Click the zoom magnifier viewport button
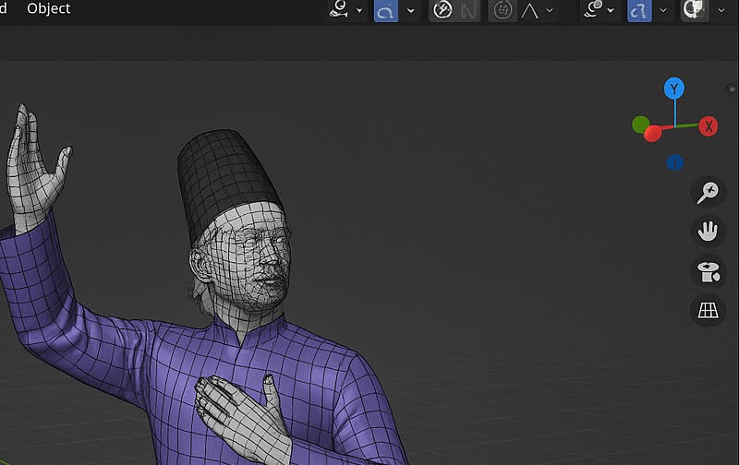This screenshot has width=739, height=465. (708, 192)
